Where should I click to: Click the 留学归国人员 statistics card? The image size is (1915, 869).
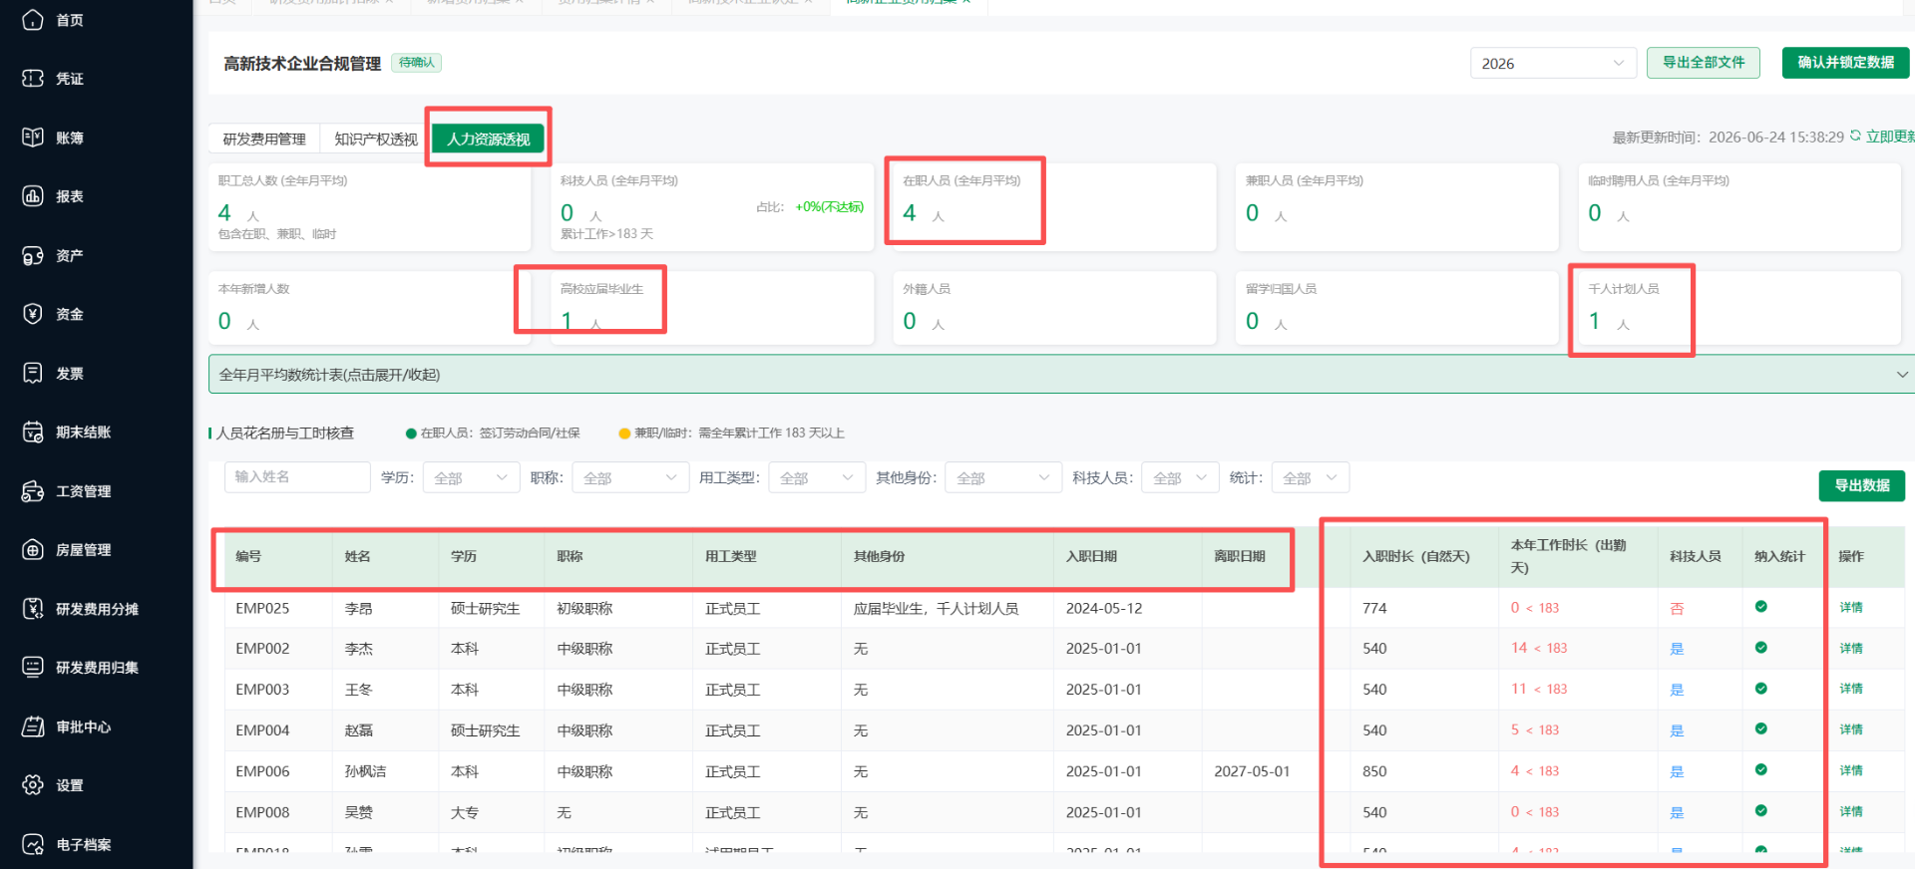pyautogui.click(x=1396, y=308)
